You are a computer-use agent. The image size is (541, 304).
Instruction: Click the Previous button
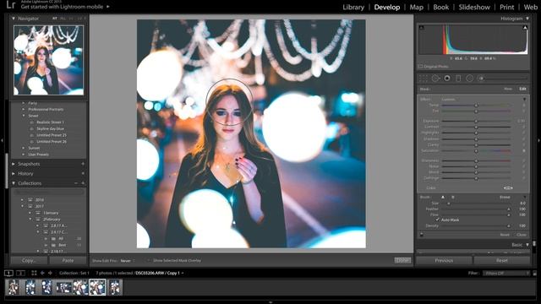pyautogui.click(x=444, y=260)
